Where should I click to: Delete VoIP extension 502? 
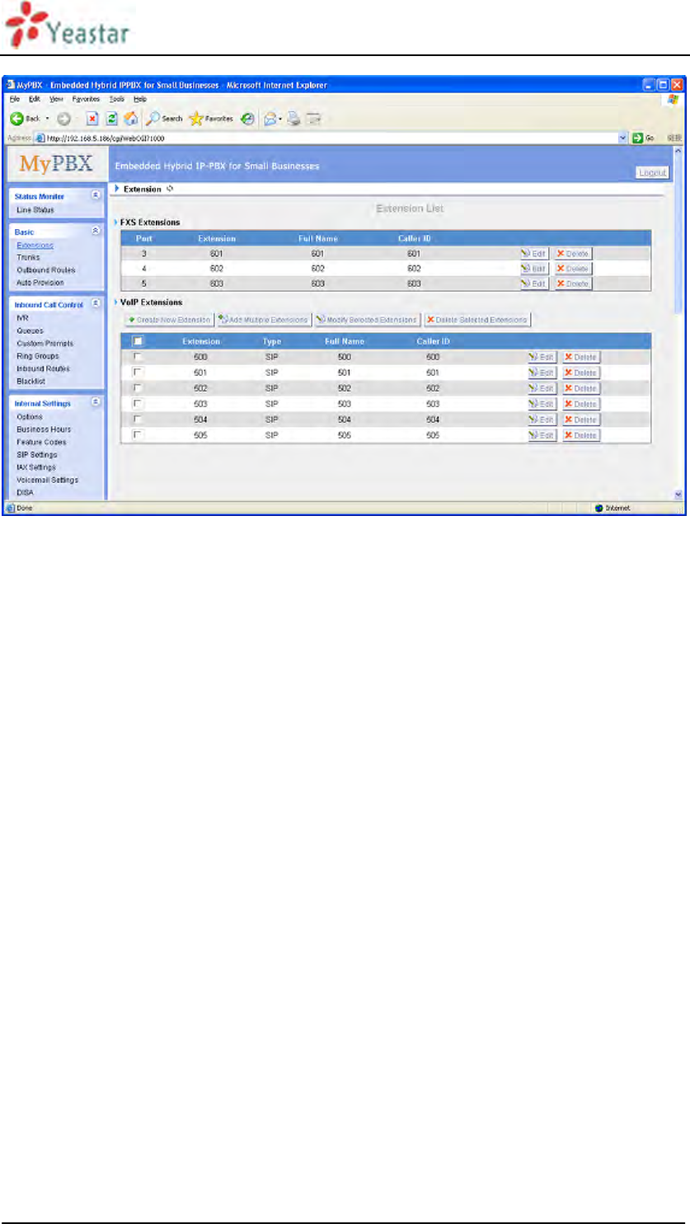(581, 388)
